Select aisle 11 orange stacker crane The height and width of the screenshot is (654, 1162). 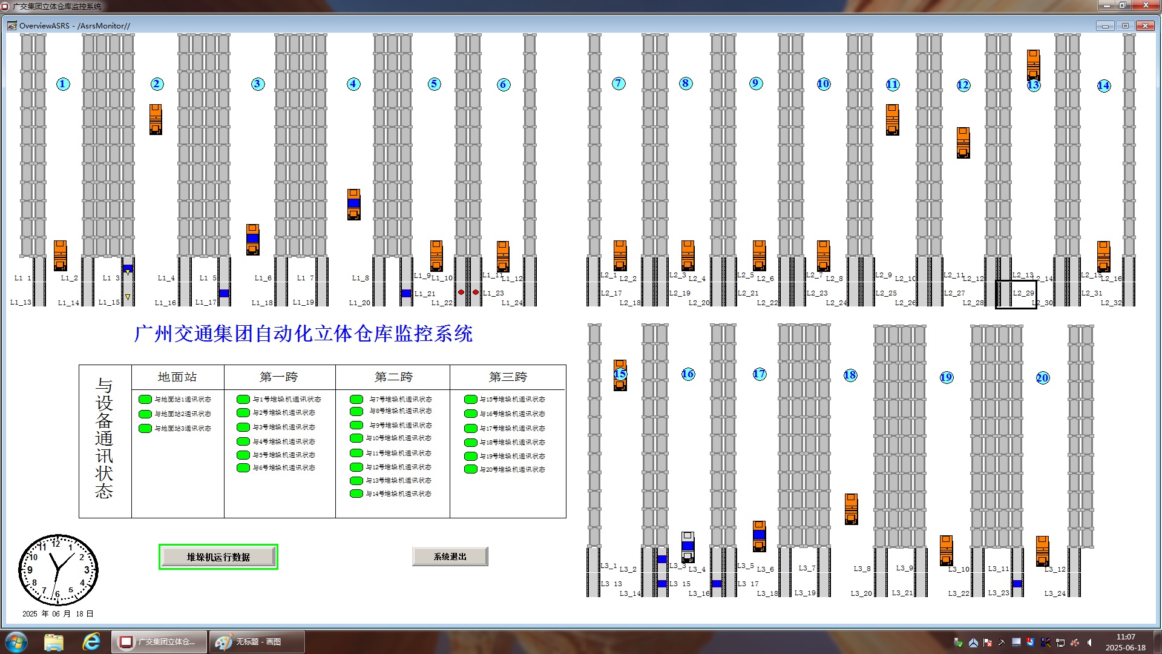pyautogui.click(x=892, y=119)
